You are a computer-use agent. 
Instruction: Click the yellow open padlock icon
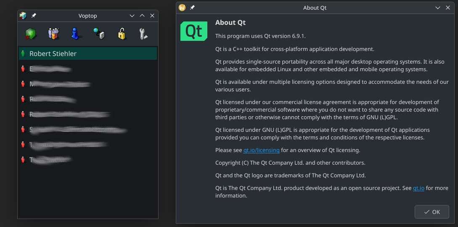[x=122, y=34]
